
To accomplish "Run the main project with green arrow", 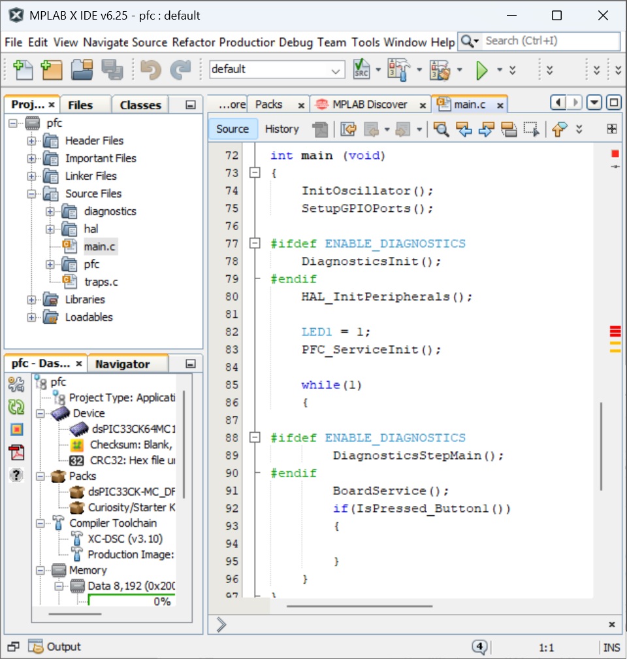I will click(x=482, y=70).
